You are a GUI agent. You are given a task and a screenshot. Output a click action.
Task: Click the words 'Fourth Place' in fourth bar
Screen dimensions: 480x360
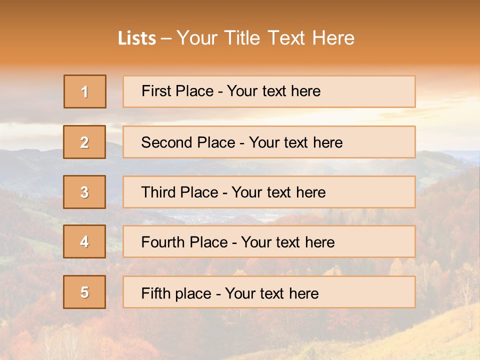184,242
